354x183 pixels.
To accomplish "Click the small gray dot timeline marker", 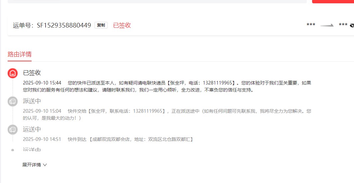I will pos(13,150).
